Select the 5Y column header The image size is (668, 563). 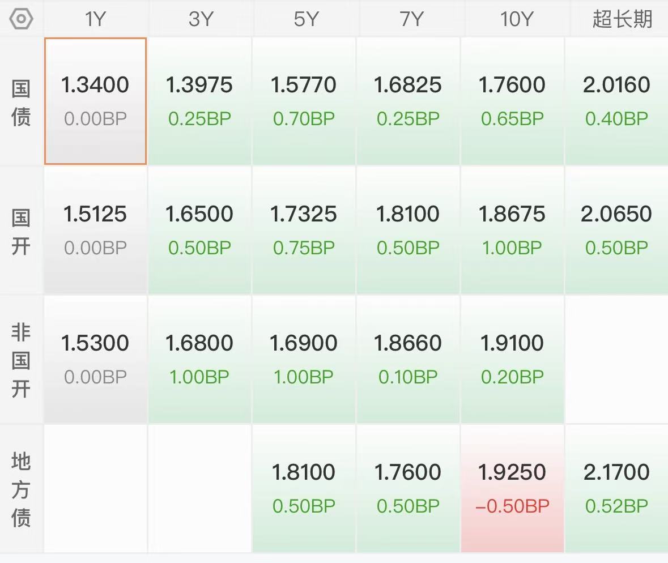305,19
